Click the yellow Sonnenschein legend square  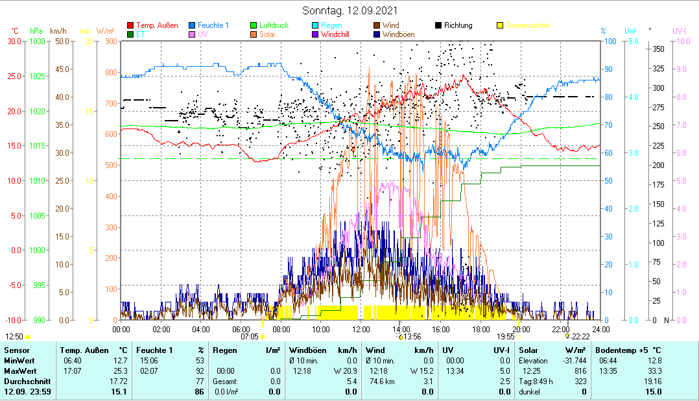500,26
